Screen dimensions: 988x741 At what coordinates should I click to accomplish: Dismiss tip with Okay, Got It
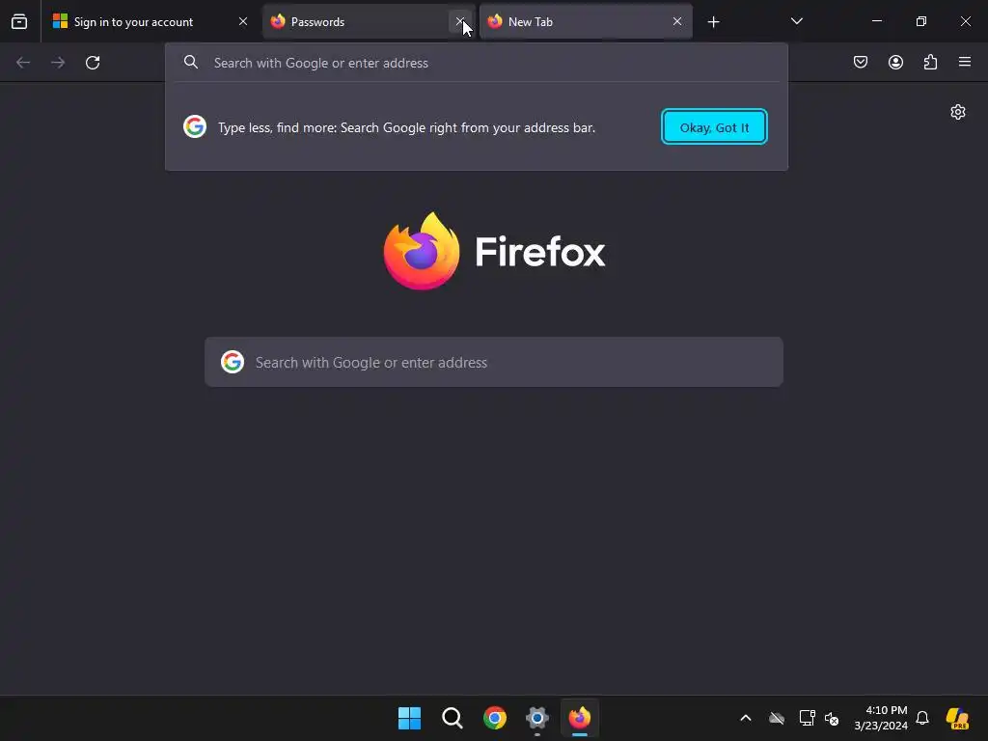(x=714, y=127)
